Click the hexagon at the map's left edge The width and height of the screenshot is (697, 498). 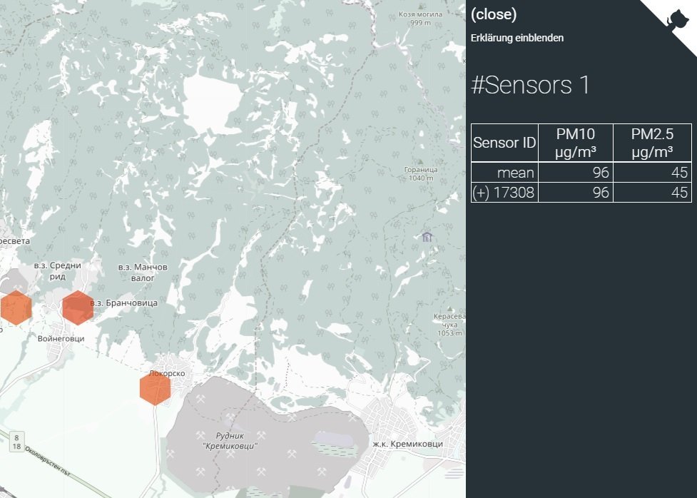pyautogui.click(x=15, y=308)
